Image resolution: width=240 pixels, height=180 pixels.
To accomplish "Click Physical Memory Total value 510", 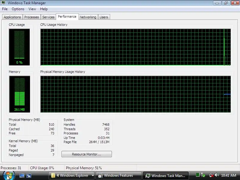I will pyautogui.click(x=51, y=124).
